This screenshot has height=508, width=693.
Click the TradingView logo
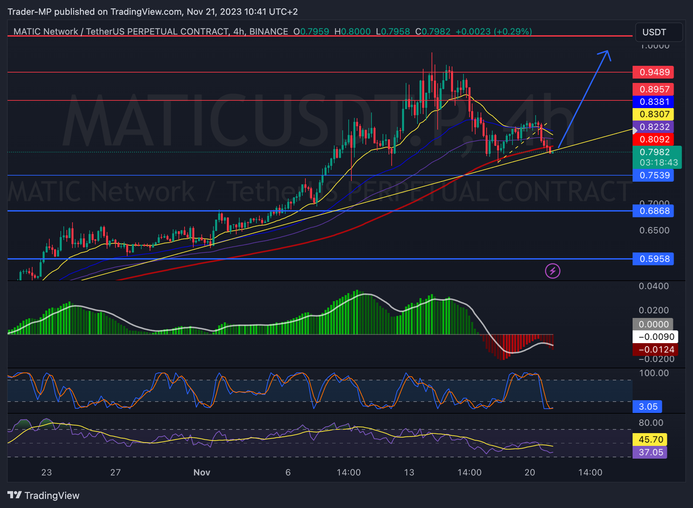coord(43,495)
